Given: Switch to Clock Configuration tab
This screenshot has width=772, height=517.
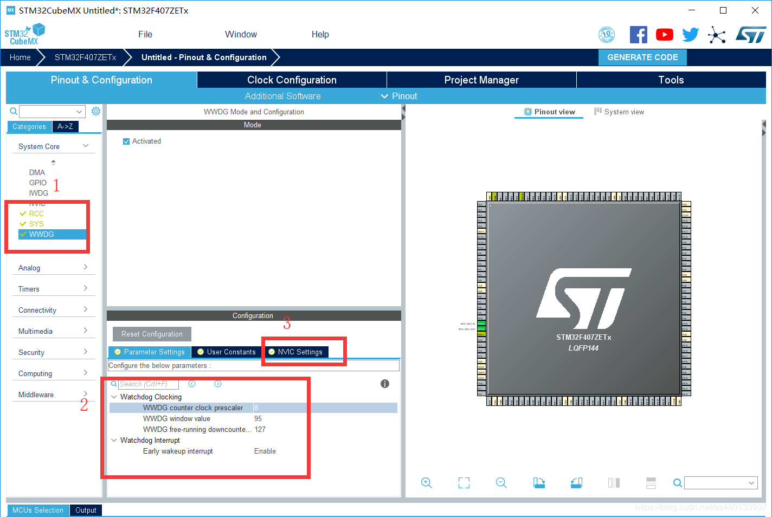Looking at the screenshot, I should click(292, 80).
